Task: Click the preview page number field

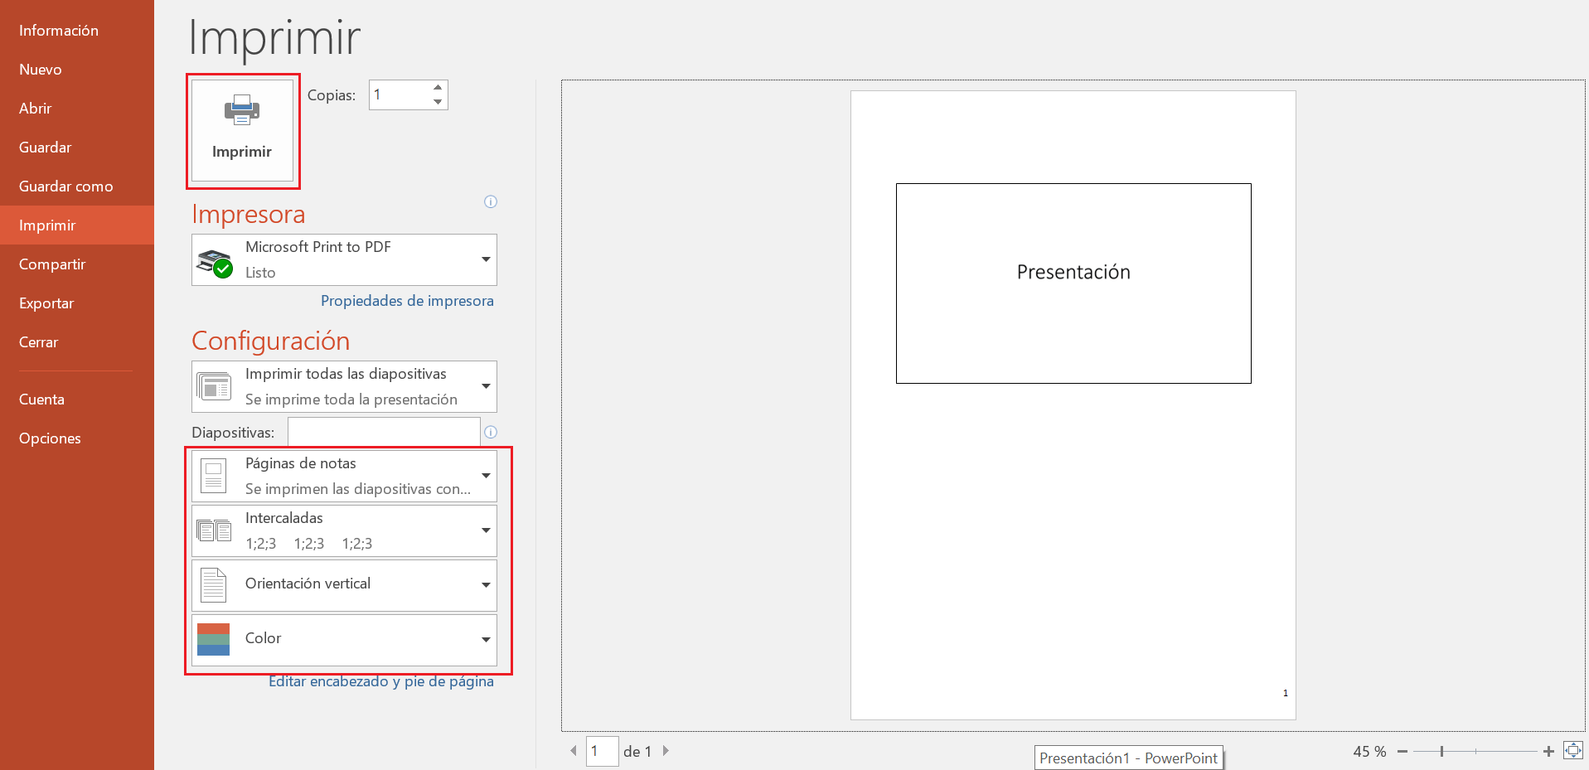Action: point(603,751)
